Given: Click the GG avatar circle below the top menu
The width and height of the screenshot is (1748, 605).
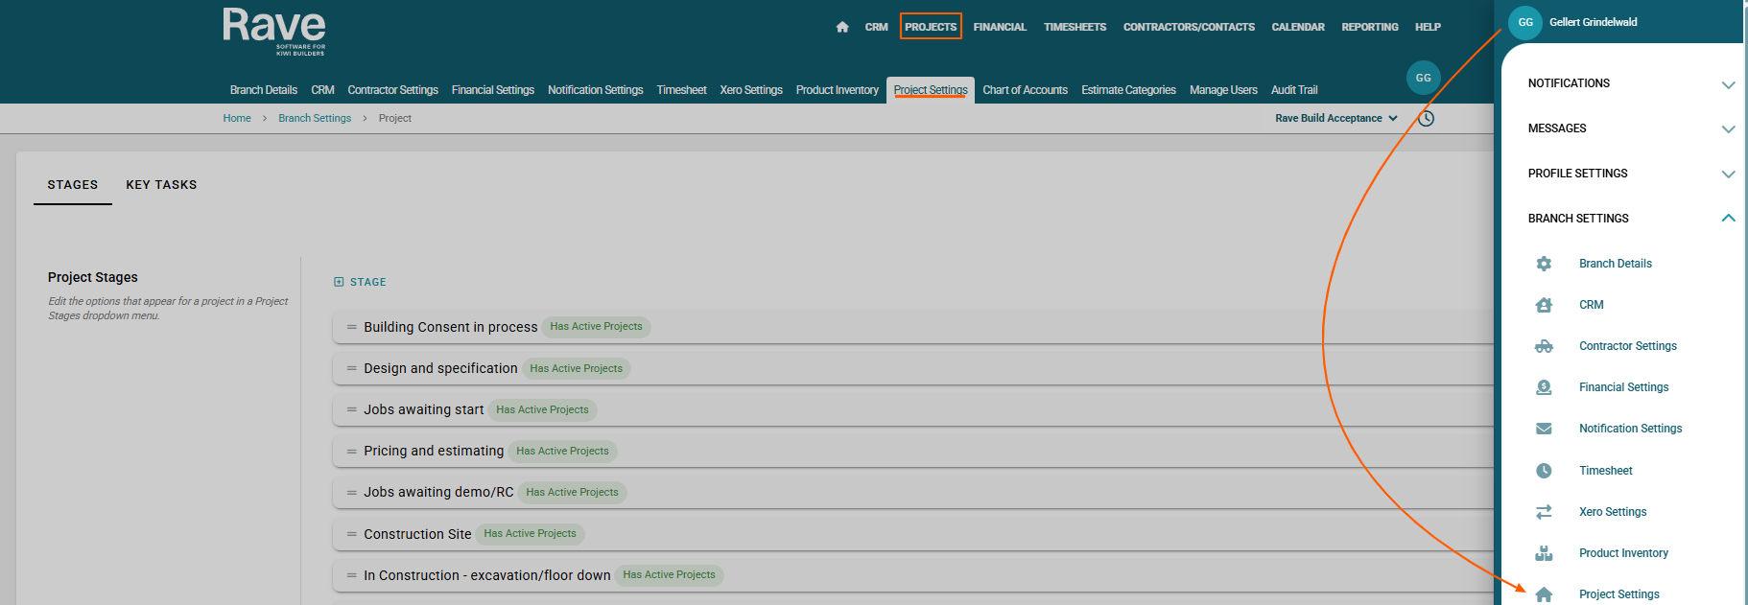Looking at the screenshot, I should click(1424, 78).
